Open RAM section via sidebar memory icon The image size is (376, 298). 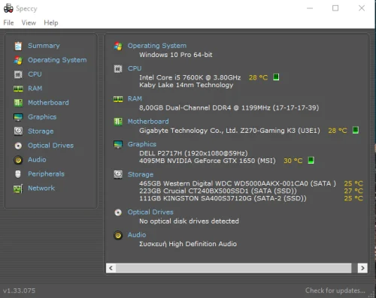pyautogui.click(x=18, y=89)
